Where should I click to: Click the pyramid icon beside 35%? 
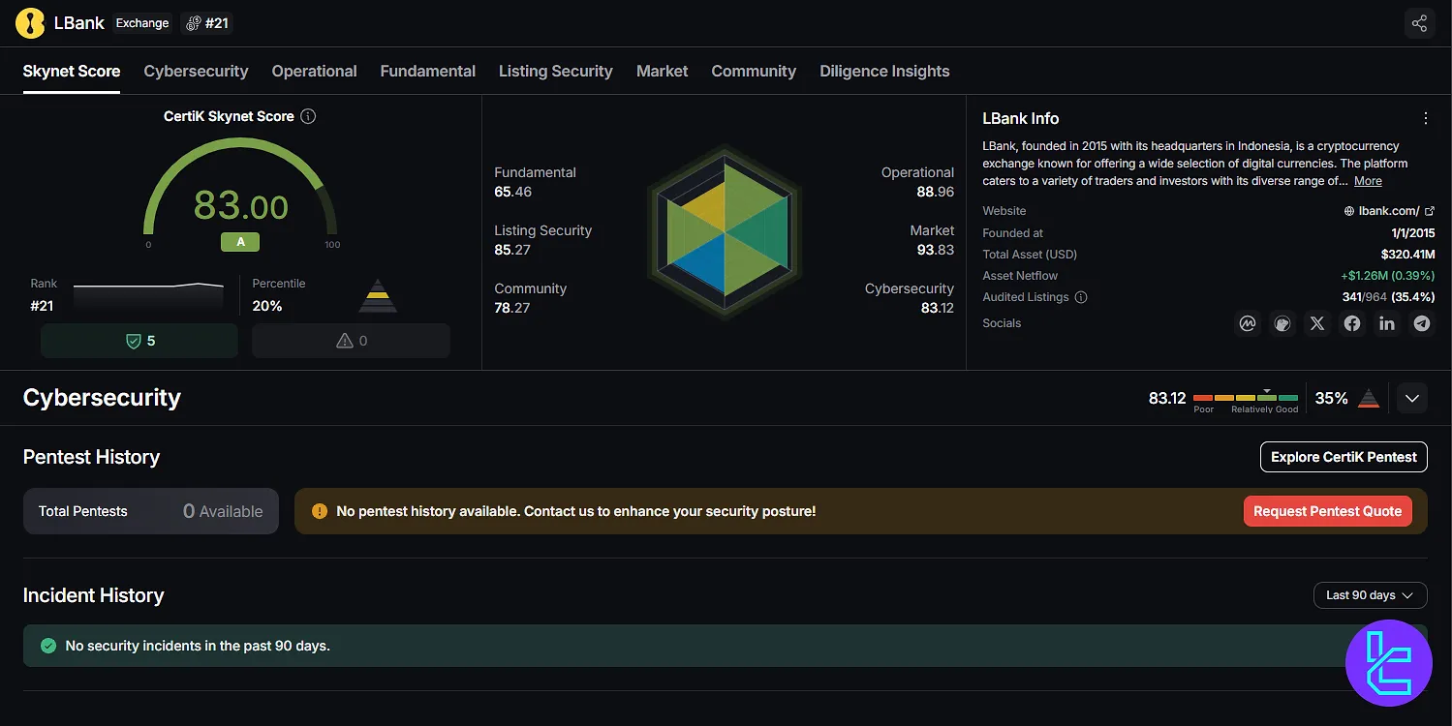point(1368,398)
